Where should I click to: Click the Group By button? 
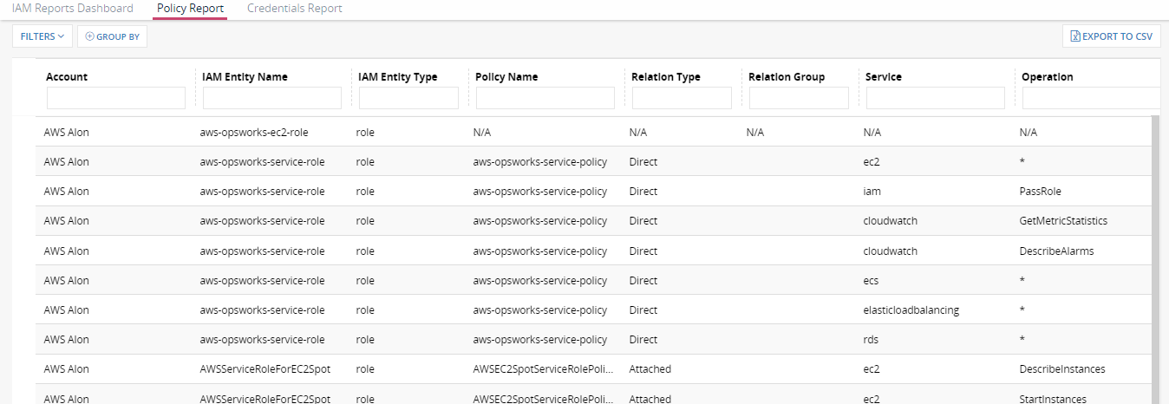click(112, 36)
